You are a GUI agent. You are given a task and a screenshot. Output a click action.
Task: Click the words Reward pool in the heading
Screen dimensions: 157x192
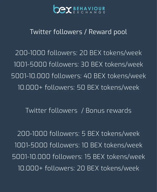pos(108,32)
